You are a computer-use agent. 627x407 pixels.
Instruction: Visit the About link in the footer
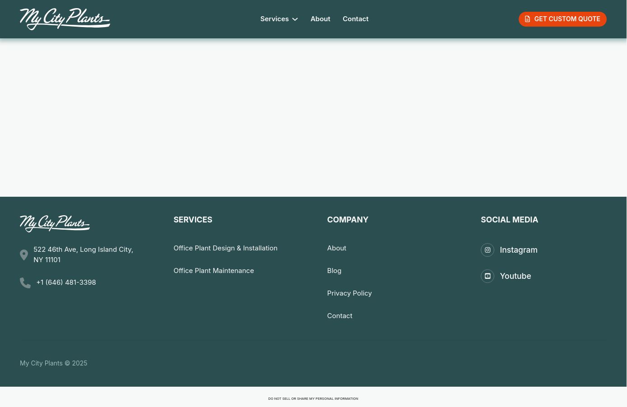[336, 248]
